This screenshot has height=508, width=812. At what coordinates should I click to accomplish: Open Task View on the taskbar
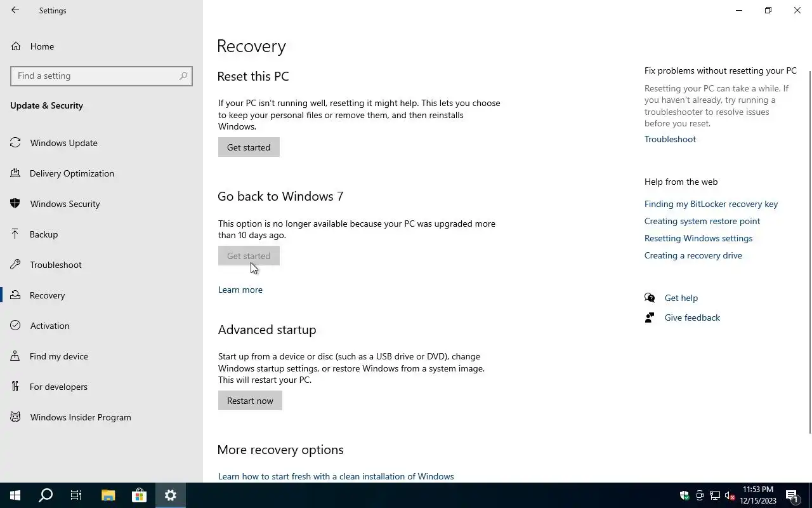(x=76, y=495)
